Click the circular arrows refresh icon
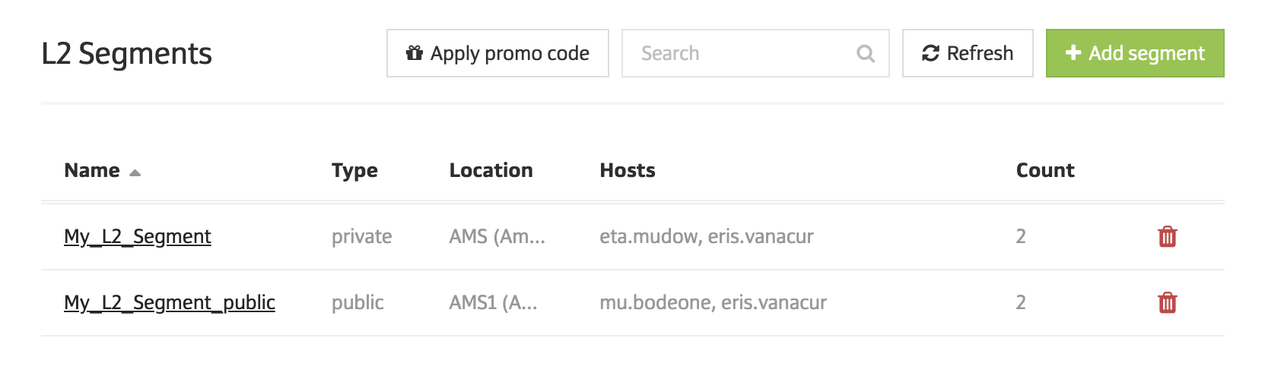Screen dimensions: 1265x376 [x=930, y=53]
